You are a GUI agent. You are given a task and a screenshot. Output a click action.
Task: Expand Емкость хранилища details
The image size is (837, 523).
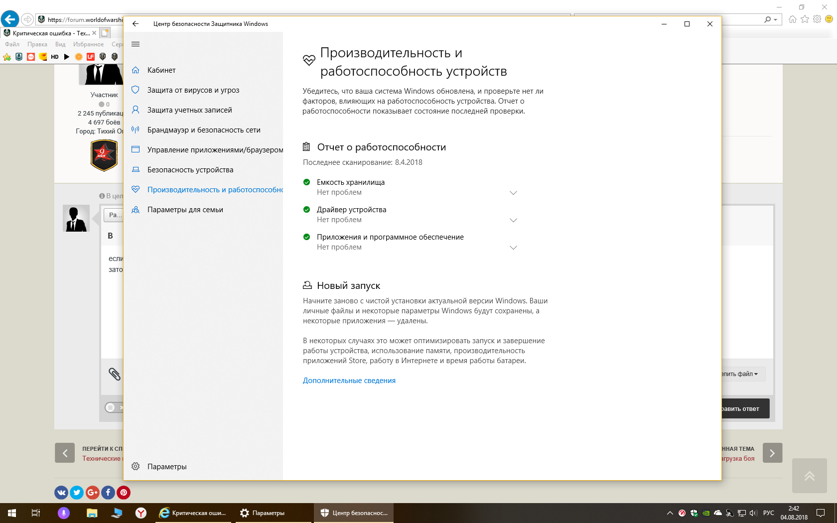pos(513,193)
